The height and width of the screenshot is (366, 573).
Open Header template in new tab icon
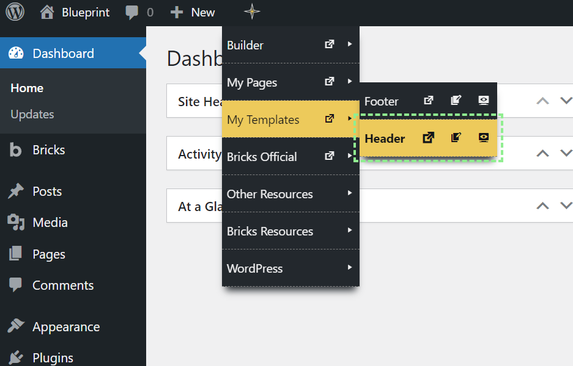click(429, 138)
